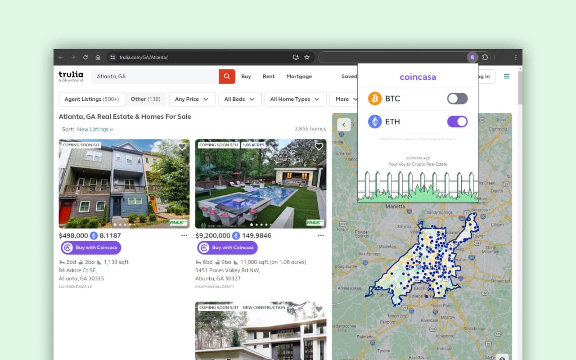The height and width of the screenshot is (360, 576).
Task: Open the Trulia hamburger menu
Action: coord(507,76)
